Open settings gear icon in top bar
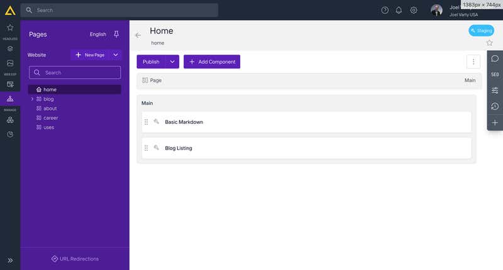 414,10
